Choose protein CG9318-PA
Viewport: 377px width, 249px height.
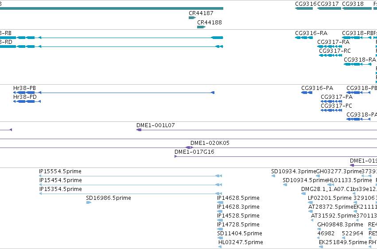point(358,119)
